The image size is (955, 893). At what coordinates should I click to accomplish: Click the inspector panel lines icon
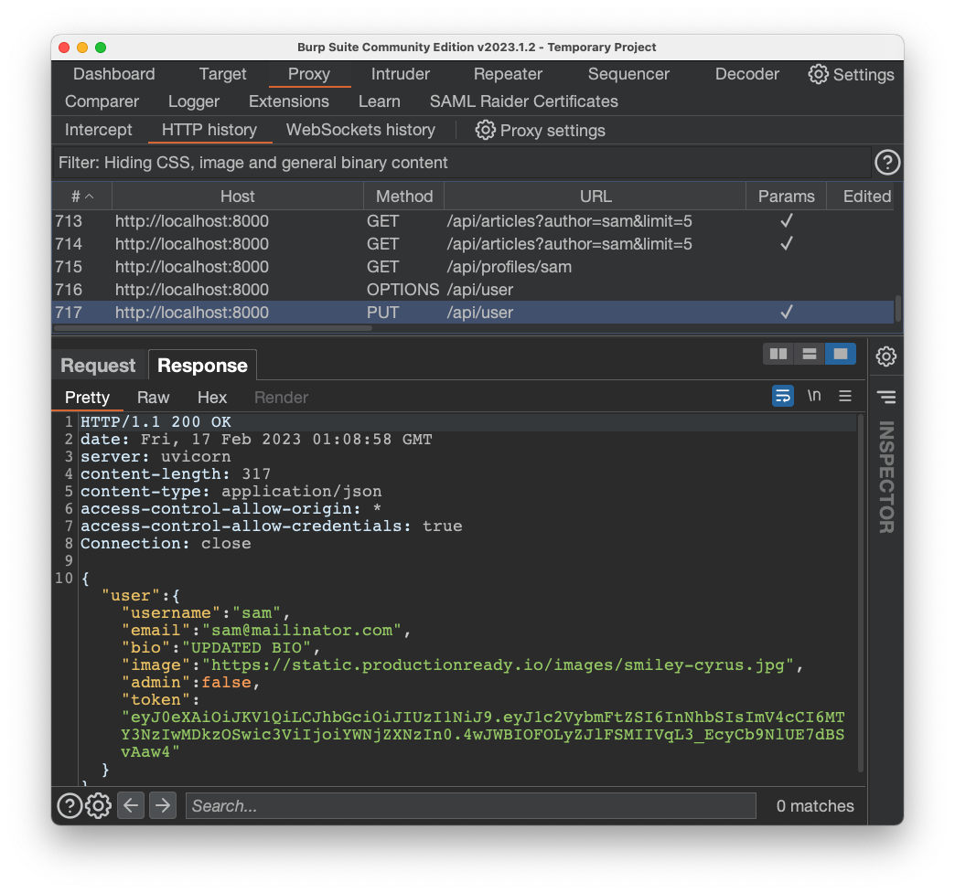click(x=885, y=397)
